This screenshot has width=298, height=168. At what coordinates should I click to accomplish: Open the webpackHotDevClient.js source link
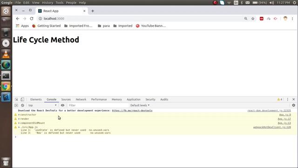point(272,127)
